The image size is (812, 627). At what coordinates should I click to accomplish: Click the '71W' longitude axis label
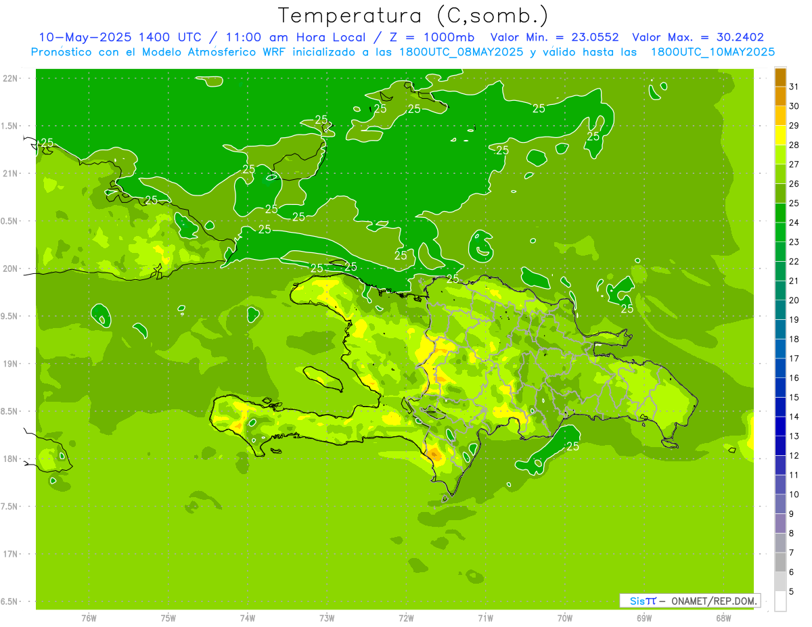485,618
